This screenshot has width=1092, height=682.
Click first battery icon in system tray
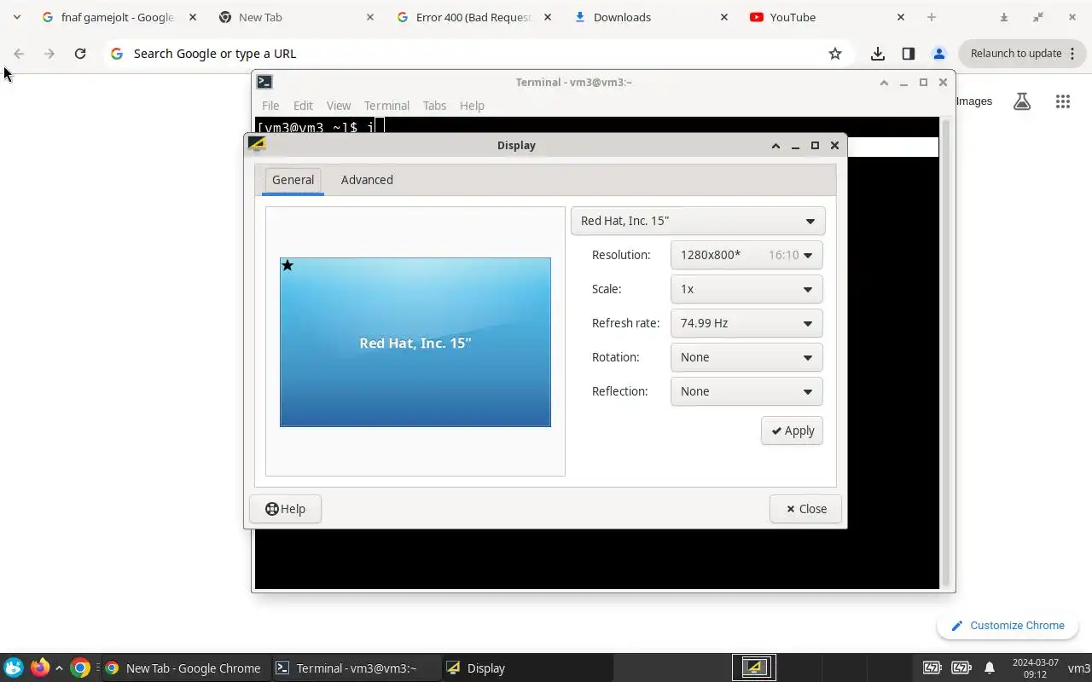[932, 668]
